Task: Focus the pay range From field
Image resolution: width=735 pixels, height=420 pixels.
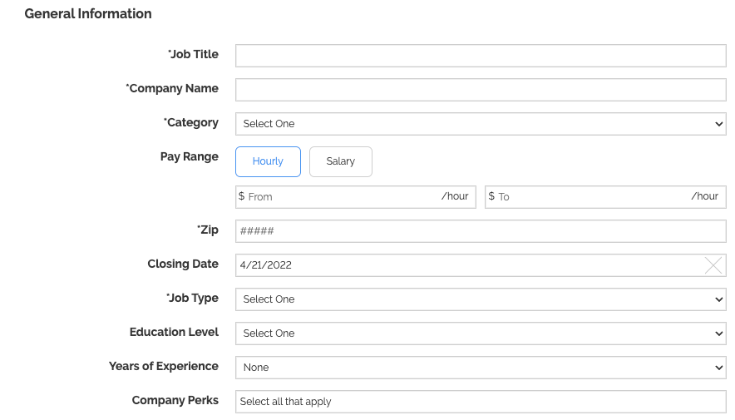Action: (356, 197)
